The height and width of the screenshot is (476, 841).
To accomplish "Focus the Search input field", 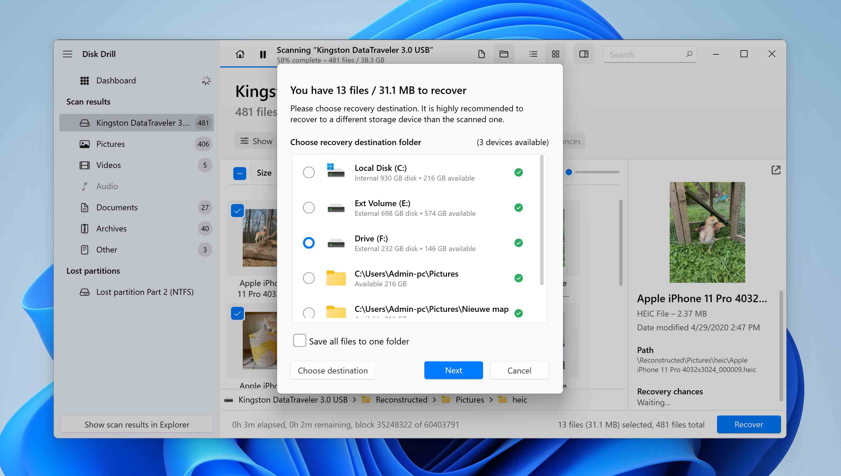I will point(650,54).
